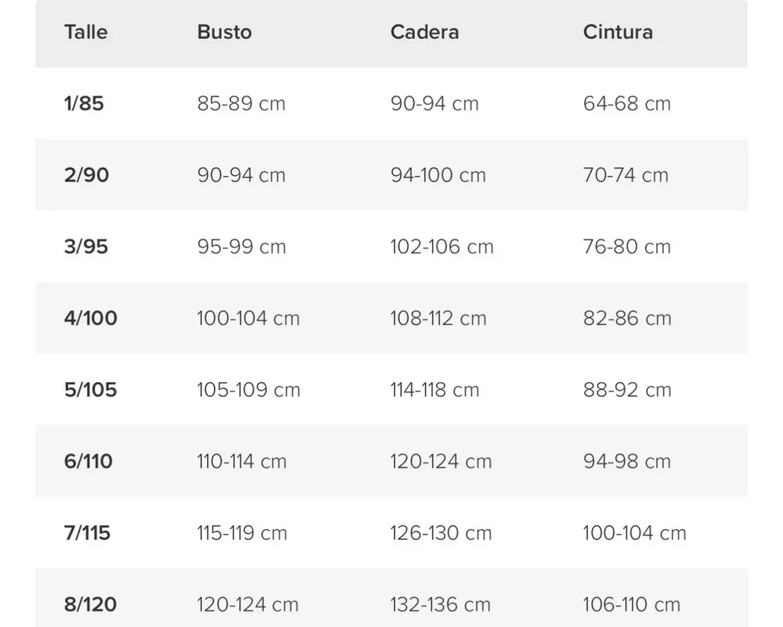Select the 94-100 cm cadera cell
The image size is (783, 627).
pos(438,175)
